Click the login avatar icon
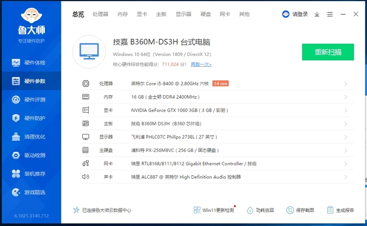 coord(285,14)
